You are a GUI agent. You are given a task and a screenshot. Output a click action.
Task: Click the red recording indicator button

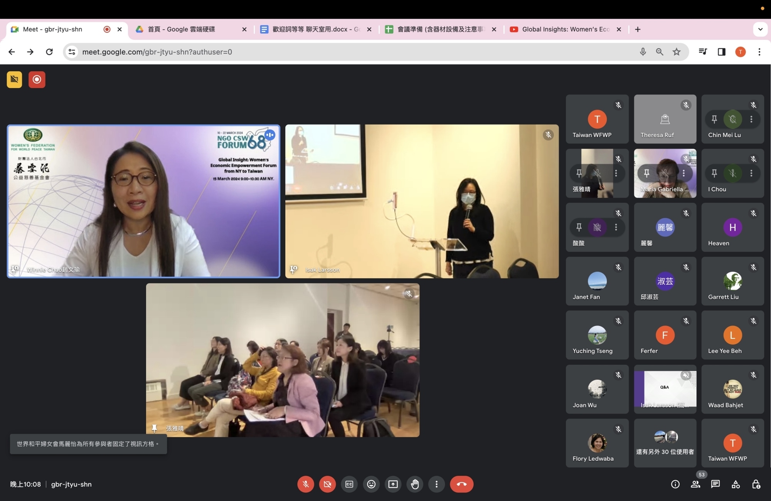(37, 79)
